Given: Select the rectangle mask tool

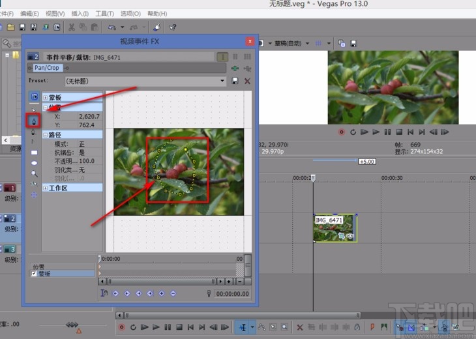Looking at the screenshot, I should pyautogui.click(x=34, y=152).
